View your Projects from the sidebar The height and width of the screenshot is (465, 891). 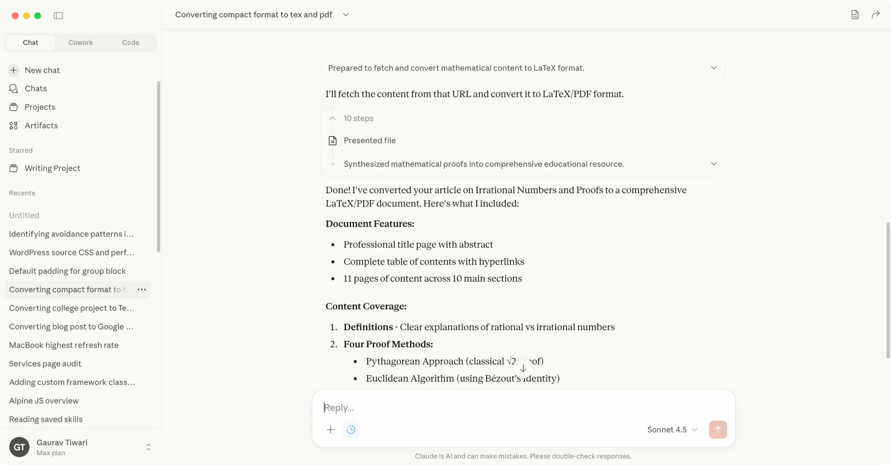(40, 107)
